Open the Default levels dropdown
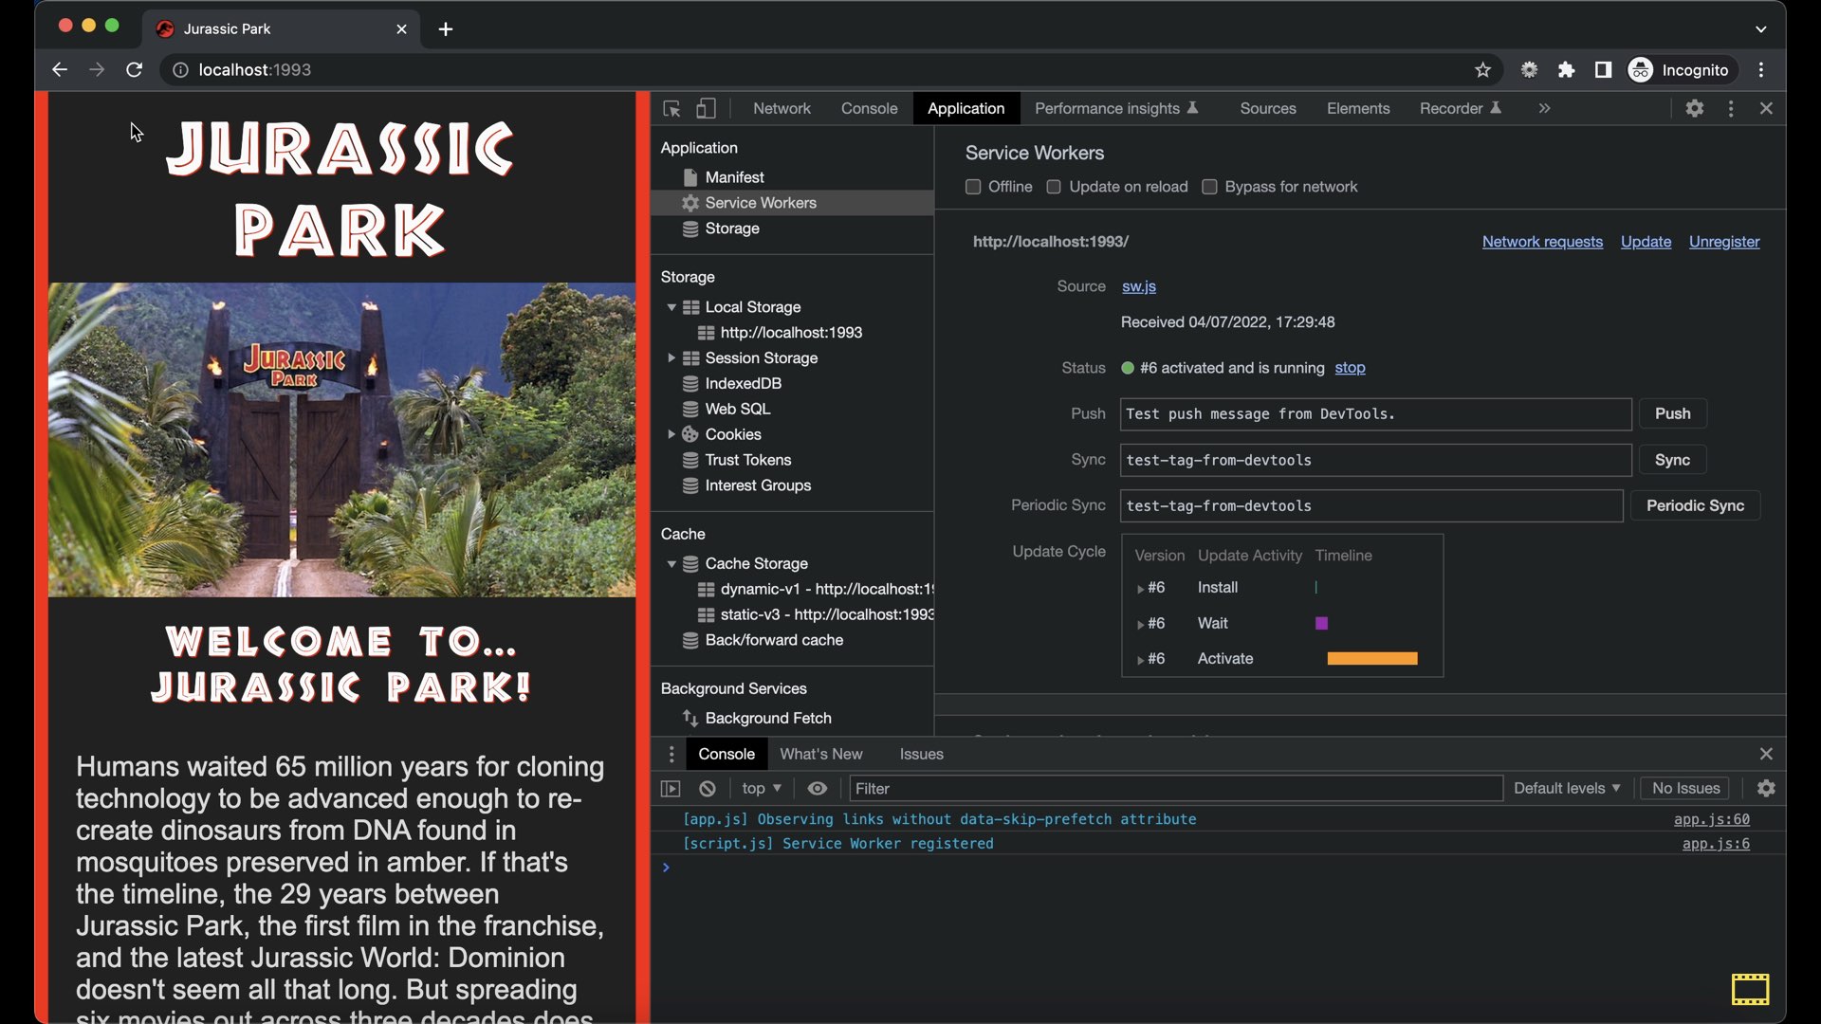The width and height of the screenshot is (1821, 1024). (x=1567, y=789)
